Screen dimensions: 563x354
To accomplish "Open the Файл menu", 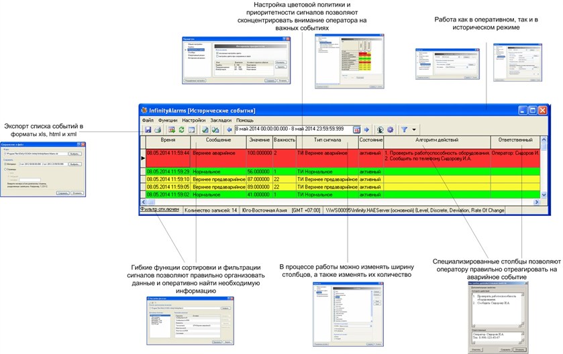I will (148, 119).
